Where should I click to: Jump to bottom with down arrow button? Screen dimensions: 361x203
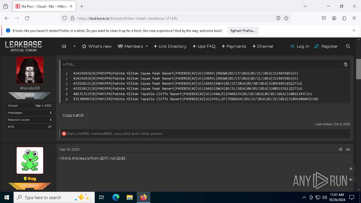(x=351, y=179)
